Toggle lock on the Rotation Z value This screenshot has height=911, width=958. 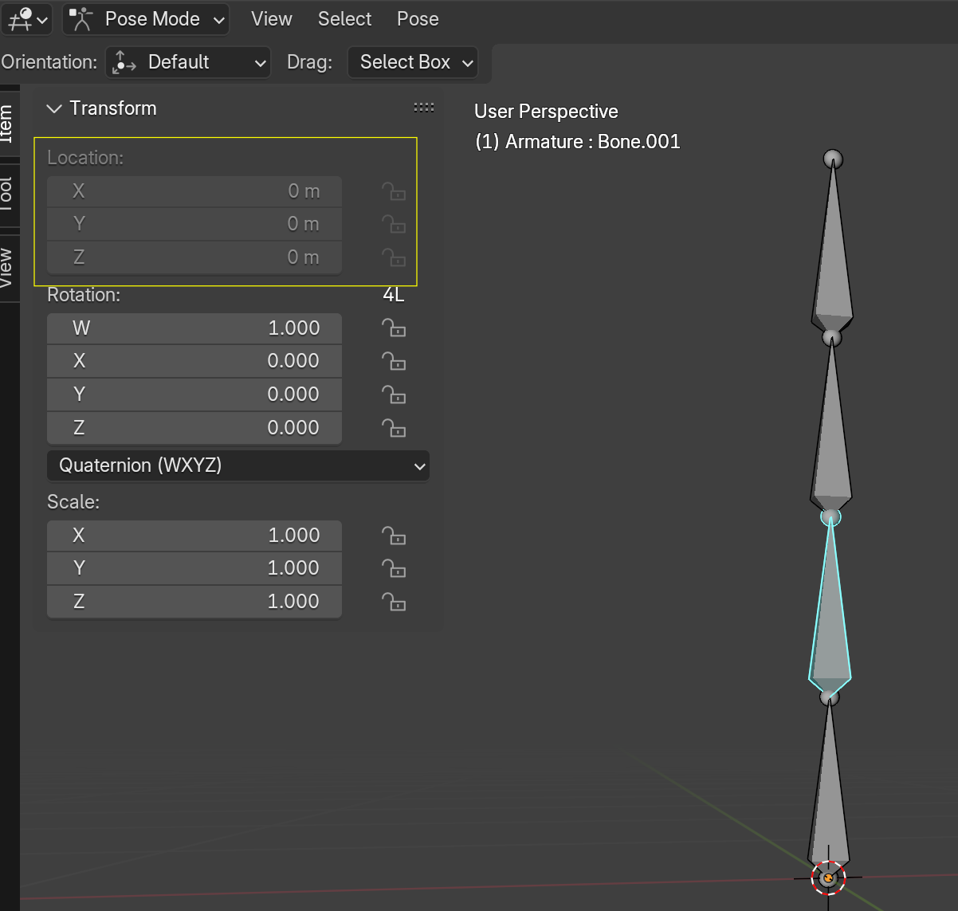[394, 428]
